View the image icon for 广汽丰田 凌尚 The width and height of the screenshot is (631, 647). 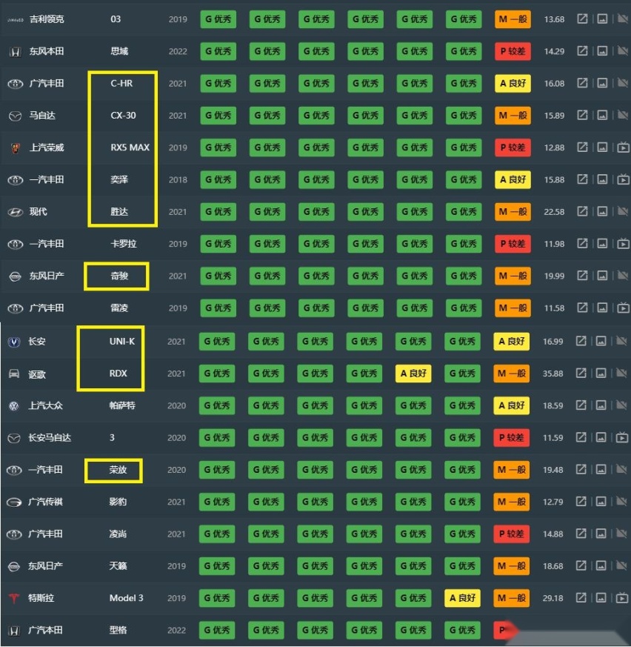(x=601, y=534)
